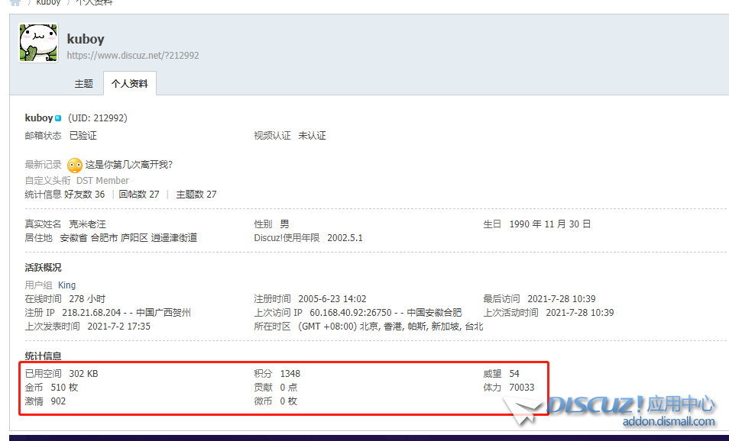729x441 pixels.
Task: Click the King user group link
Action: coord(67,285)
